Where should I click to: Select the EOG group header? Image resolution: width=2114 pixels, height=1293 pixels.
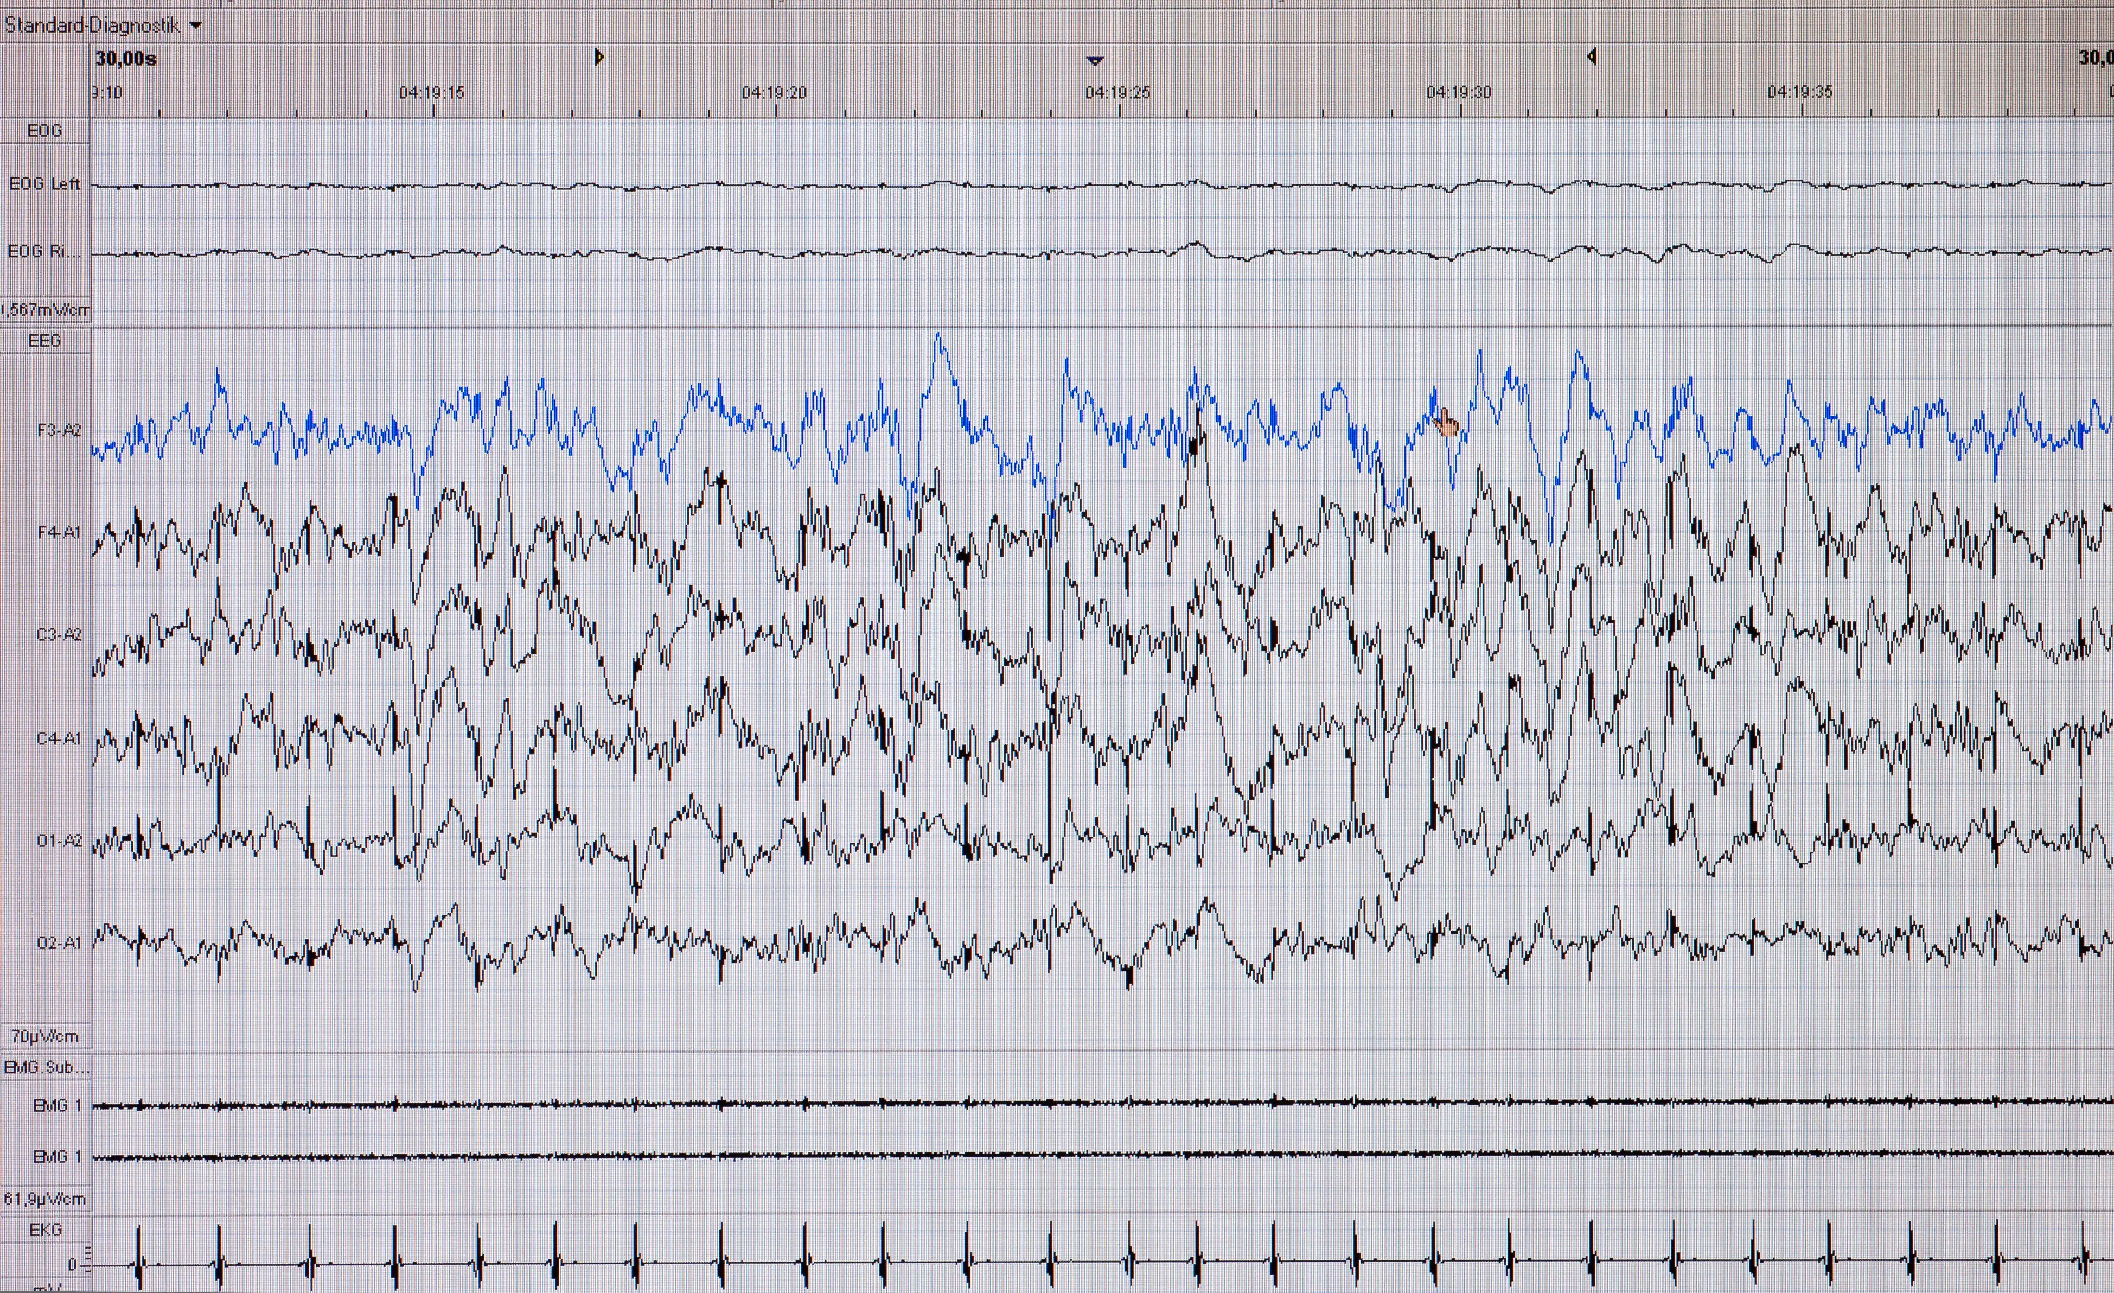tap(44, 130)
